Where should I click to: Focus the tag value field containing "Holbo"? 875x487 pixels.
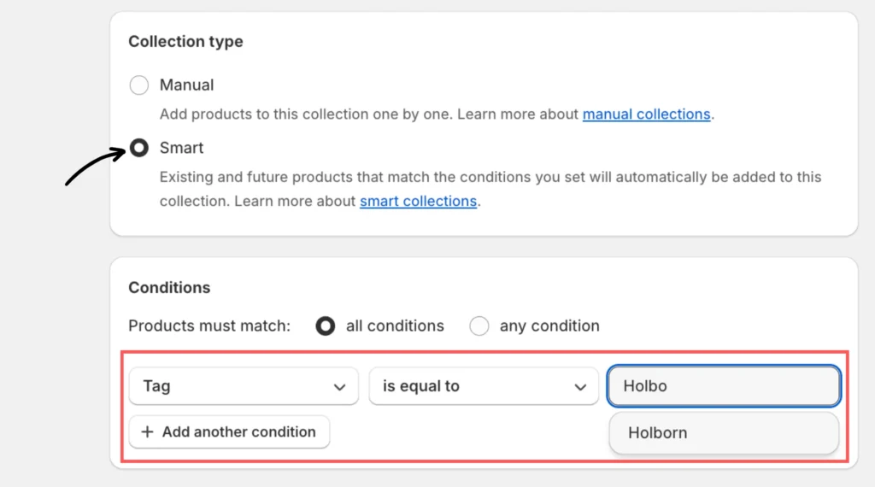pos(723,386)
